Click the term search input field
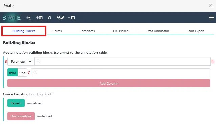 [121, 72]
